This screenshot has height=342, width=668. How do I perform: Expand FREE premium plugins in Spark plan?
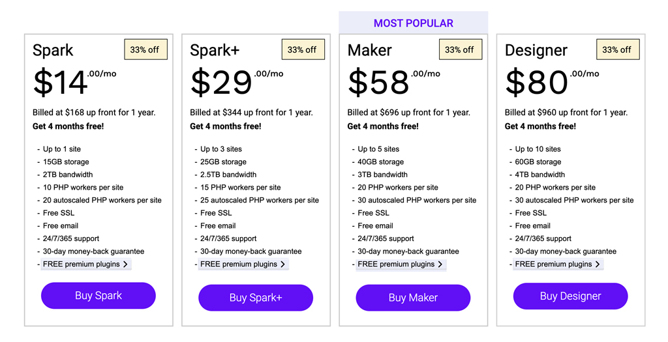click(x=82, y=264)
